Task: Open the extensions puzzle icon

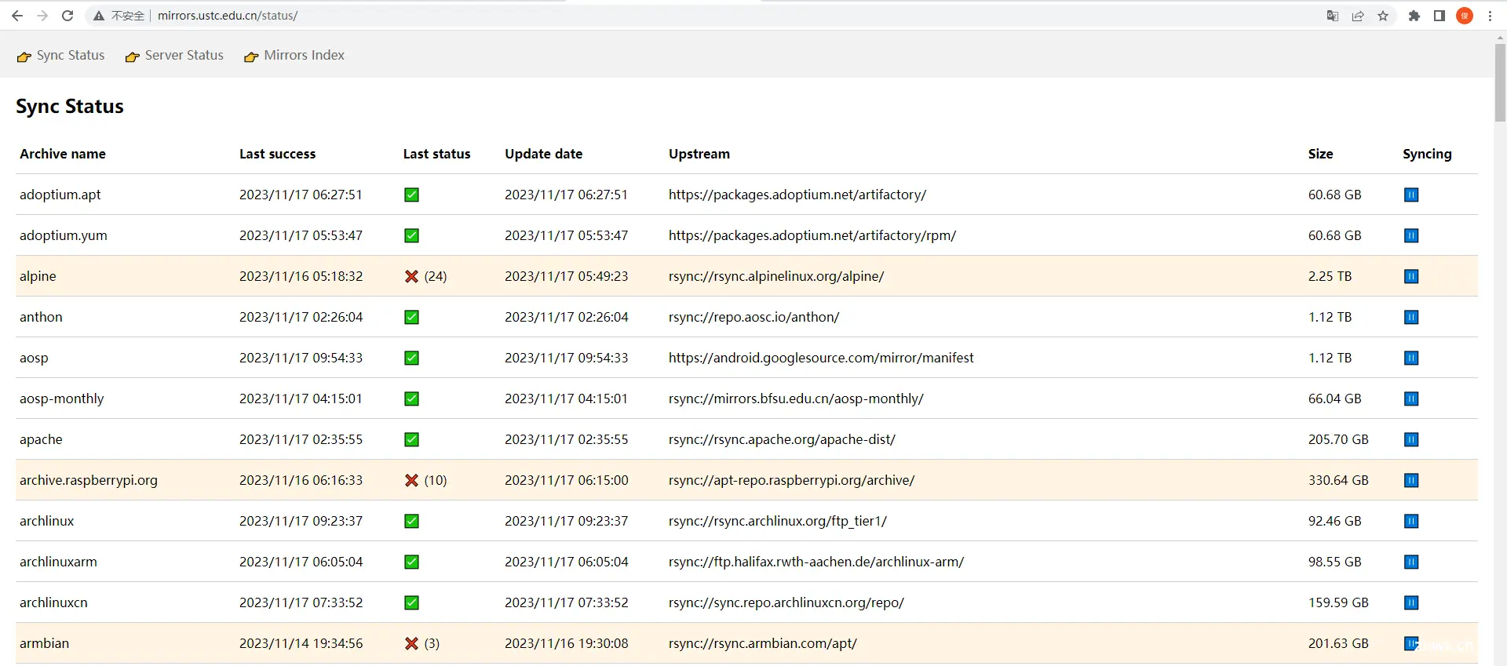Action: point(1414,16)
